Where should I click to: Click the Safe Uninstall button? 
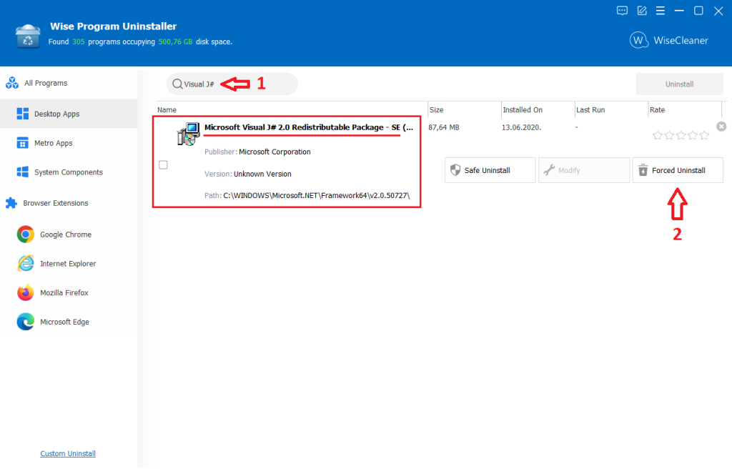pyautogui.click(x=490, y=170)
